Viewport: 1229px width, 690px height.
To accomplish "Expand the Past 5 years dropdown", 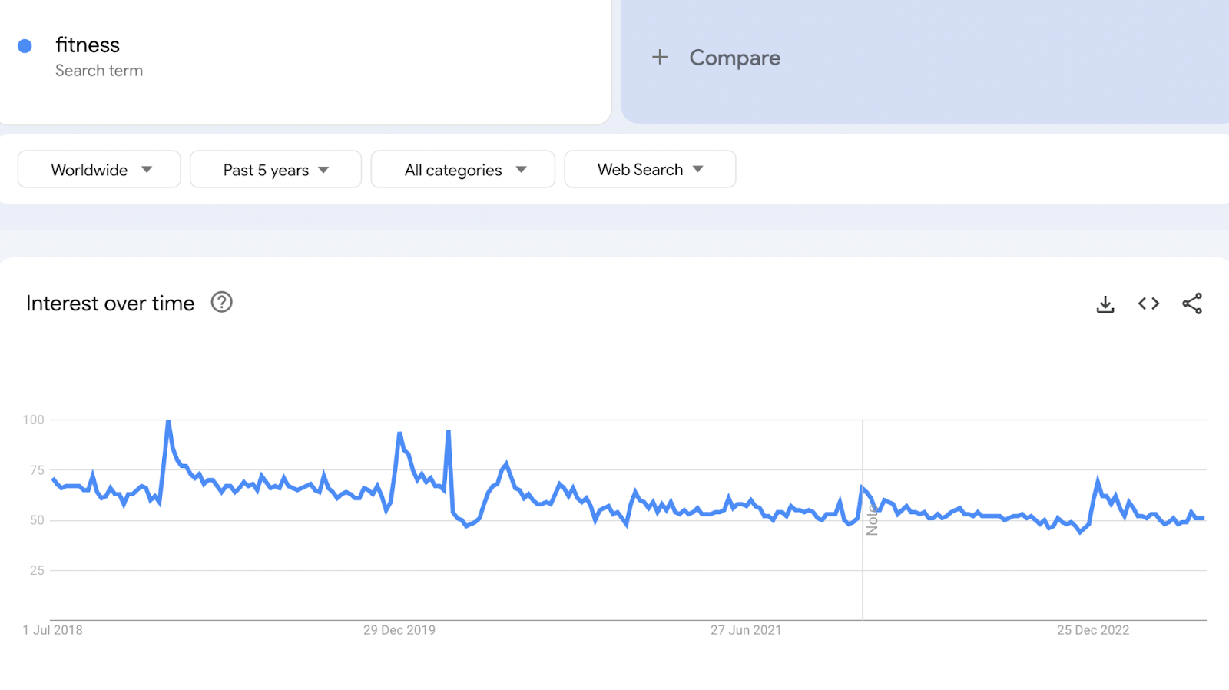I will click(276, 170).
